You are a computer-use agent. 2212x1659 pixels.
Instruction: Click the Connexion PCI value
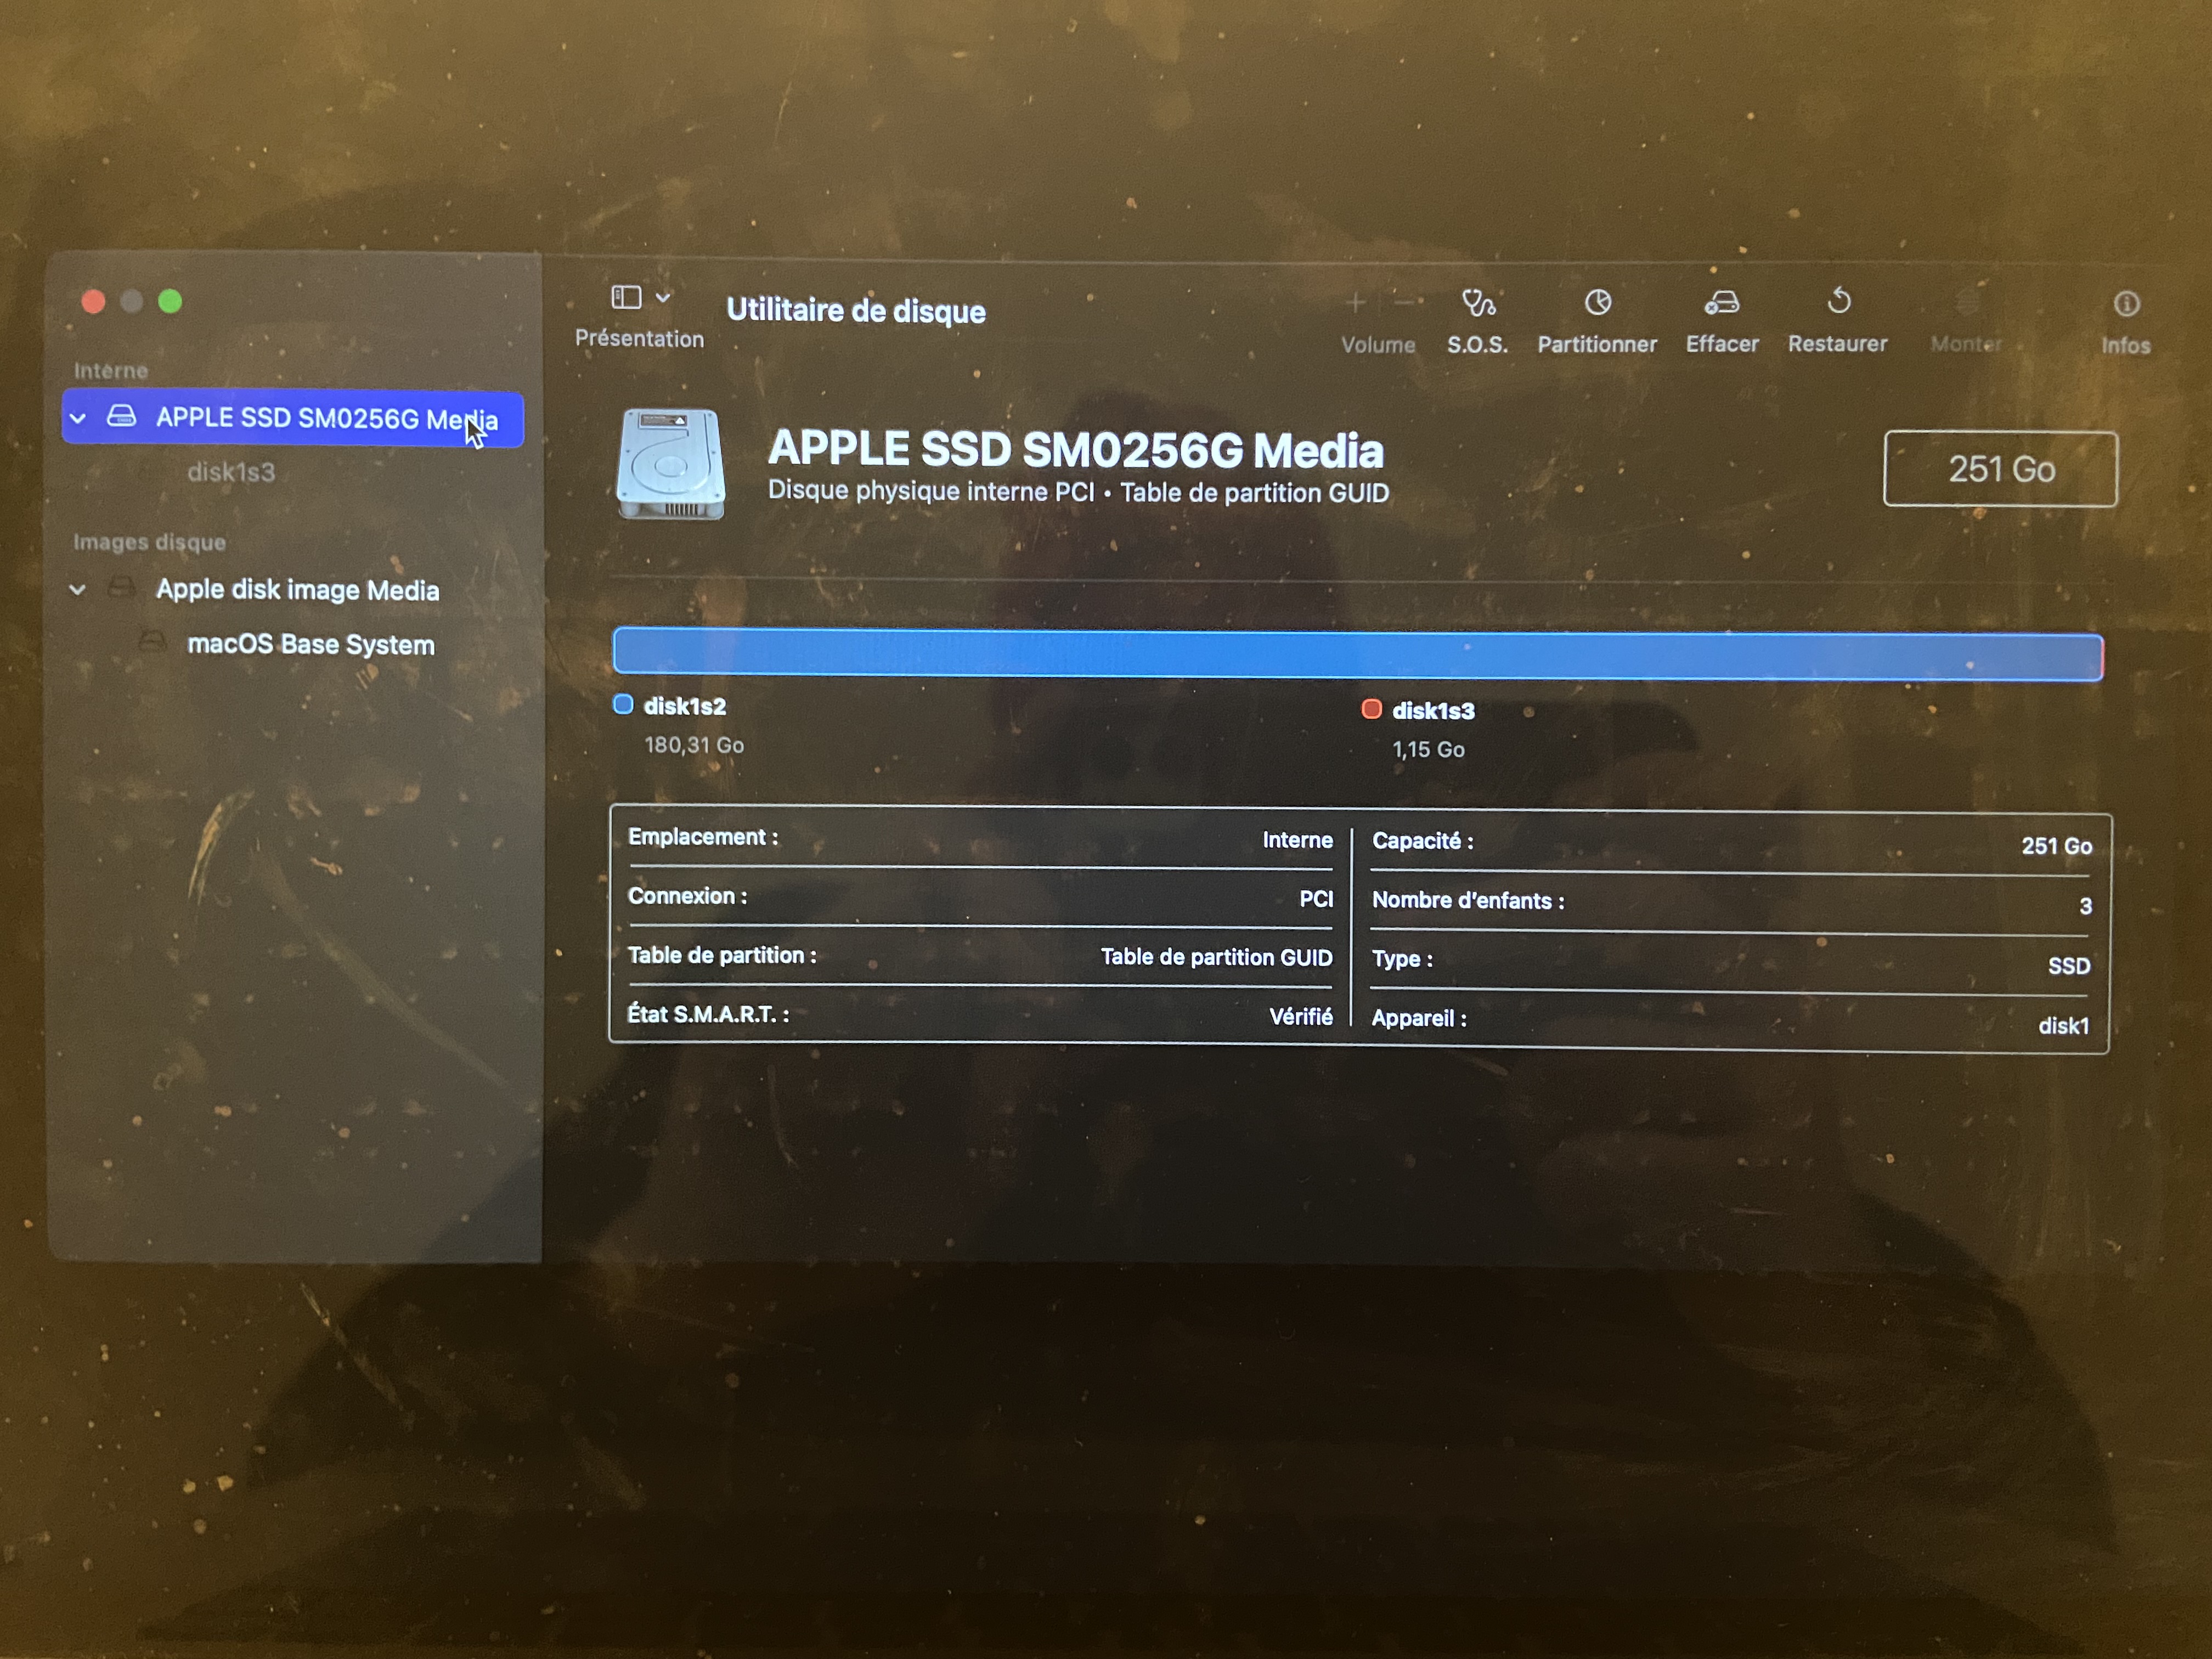[1316, 898]
